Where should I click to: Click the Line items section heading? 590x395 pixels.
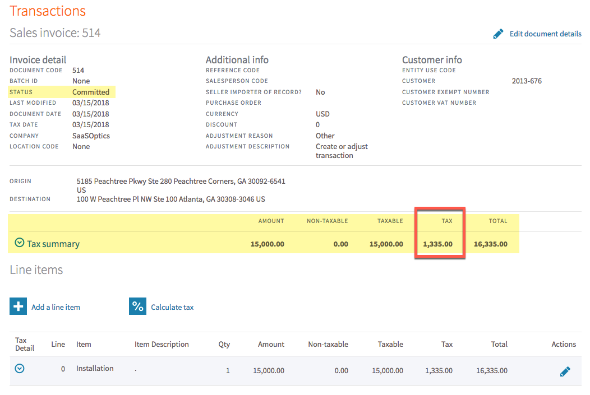click(x=36, y=270)
